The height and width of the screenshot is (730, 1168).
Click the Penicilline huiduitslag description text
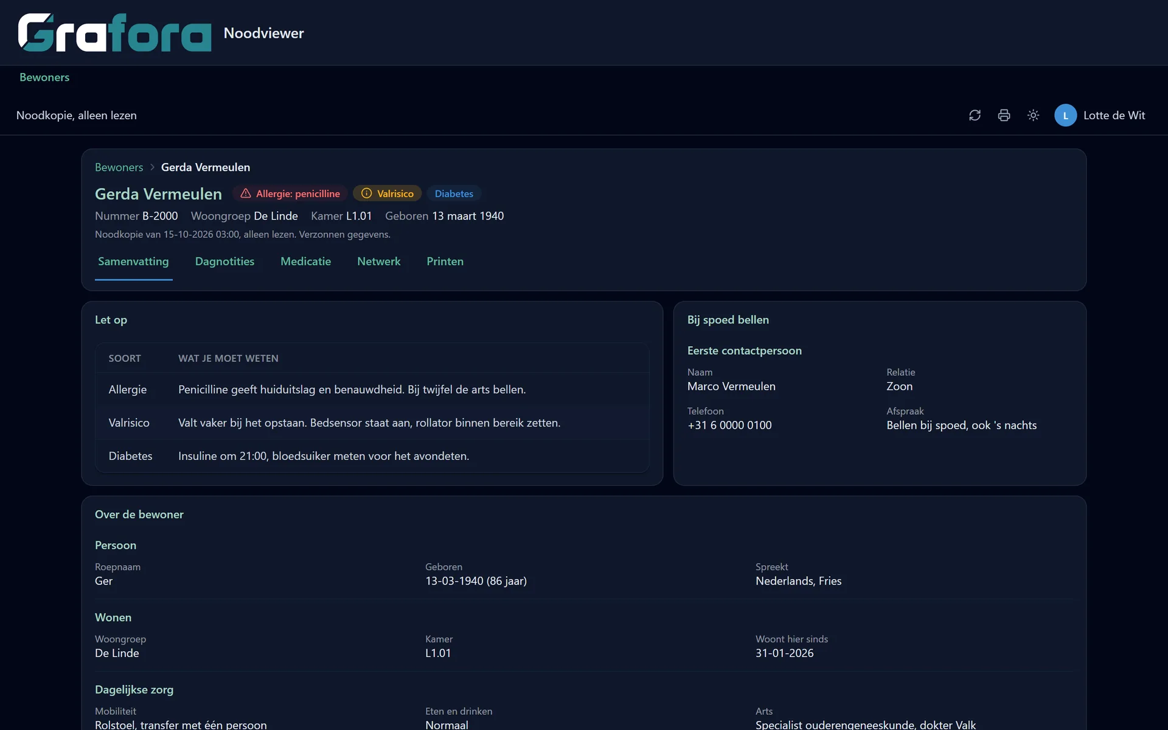click(352, 389)
